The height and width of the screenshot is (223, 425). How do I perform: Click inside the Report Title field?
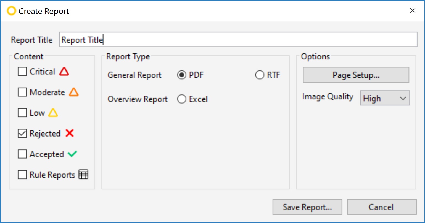point(193,39)
